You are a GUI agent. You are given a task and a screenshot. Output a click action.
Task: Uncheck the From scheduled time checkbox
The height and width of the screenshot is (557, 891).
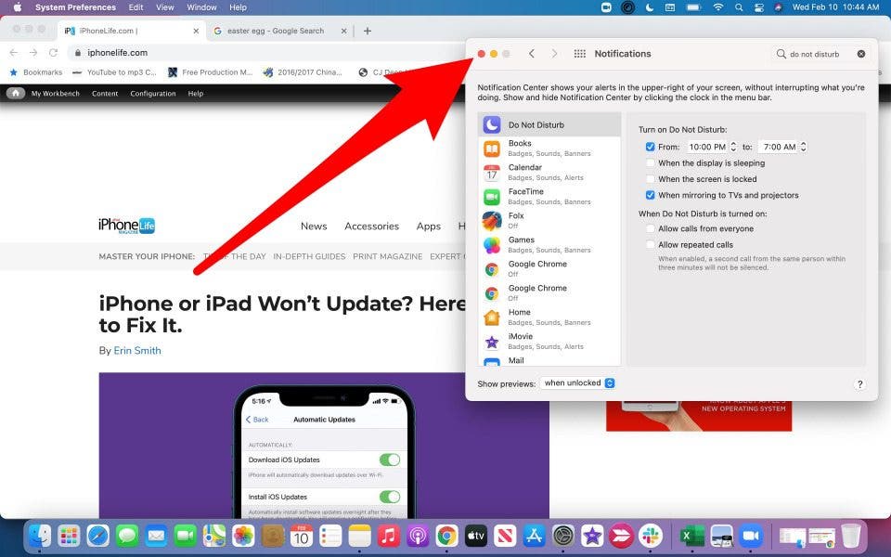click(x=651, y=147)
